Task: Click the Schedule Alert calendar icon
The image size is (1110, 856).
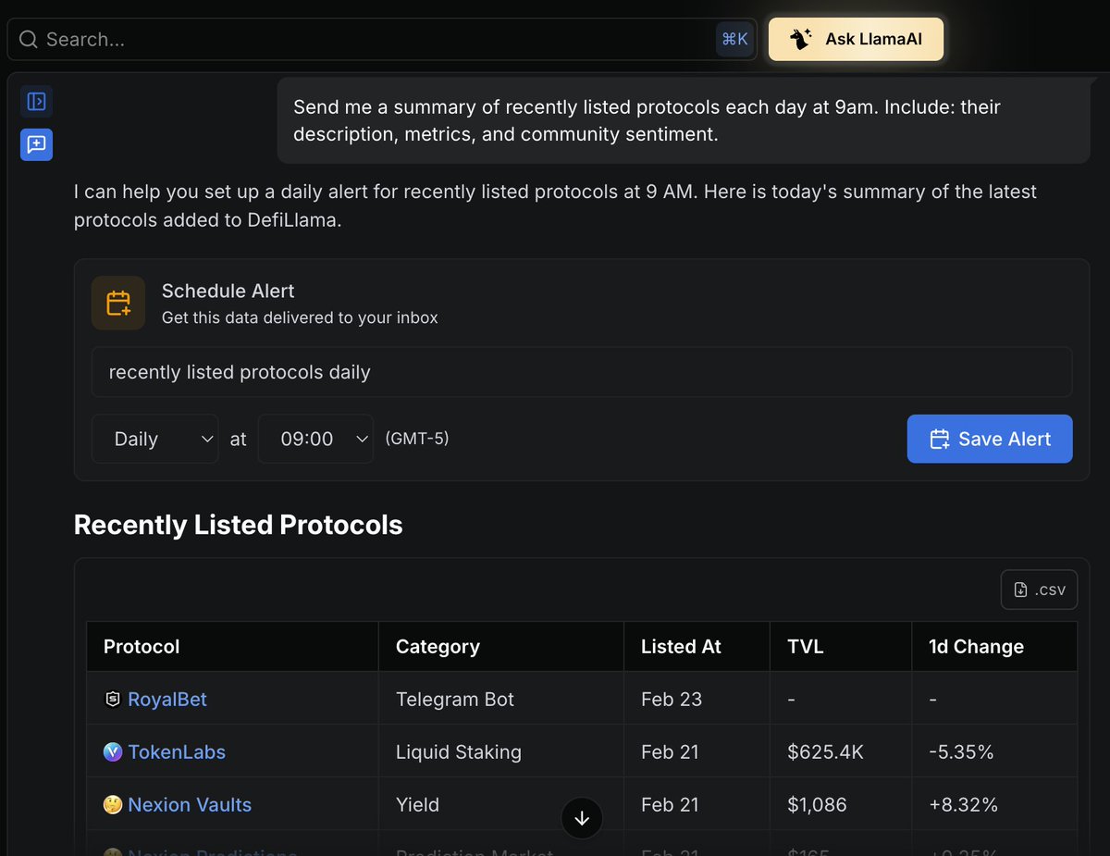Action: [118, 303]
